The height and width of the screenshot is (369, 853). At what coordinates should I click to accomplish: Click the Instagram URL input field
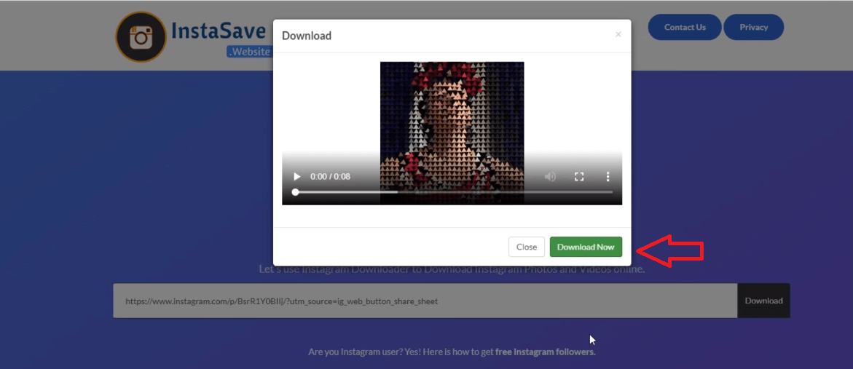pyautogui.click(x=425, y=301)
